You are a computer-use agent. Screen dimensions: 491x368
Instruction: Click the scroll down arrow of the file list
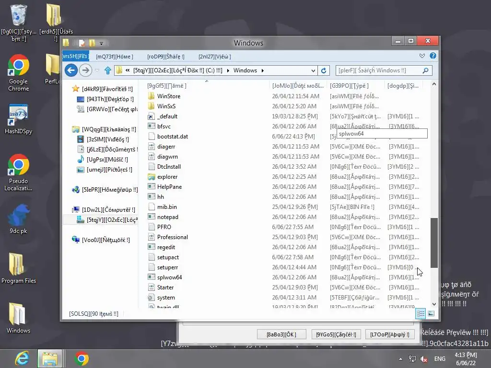pos(434,304)
